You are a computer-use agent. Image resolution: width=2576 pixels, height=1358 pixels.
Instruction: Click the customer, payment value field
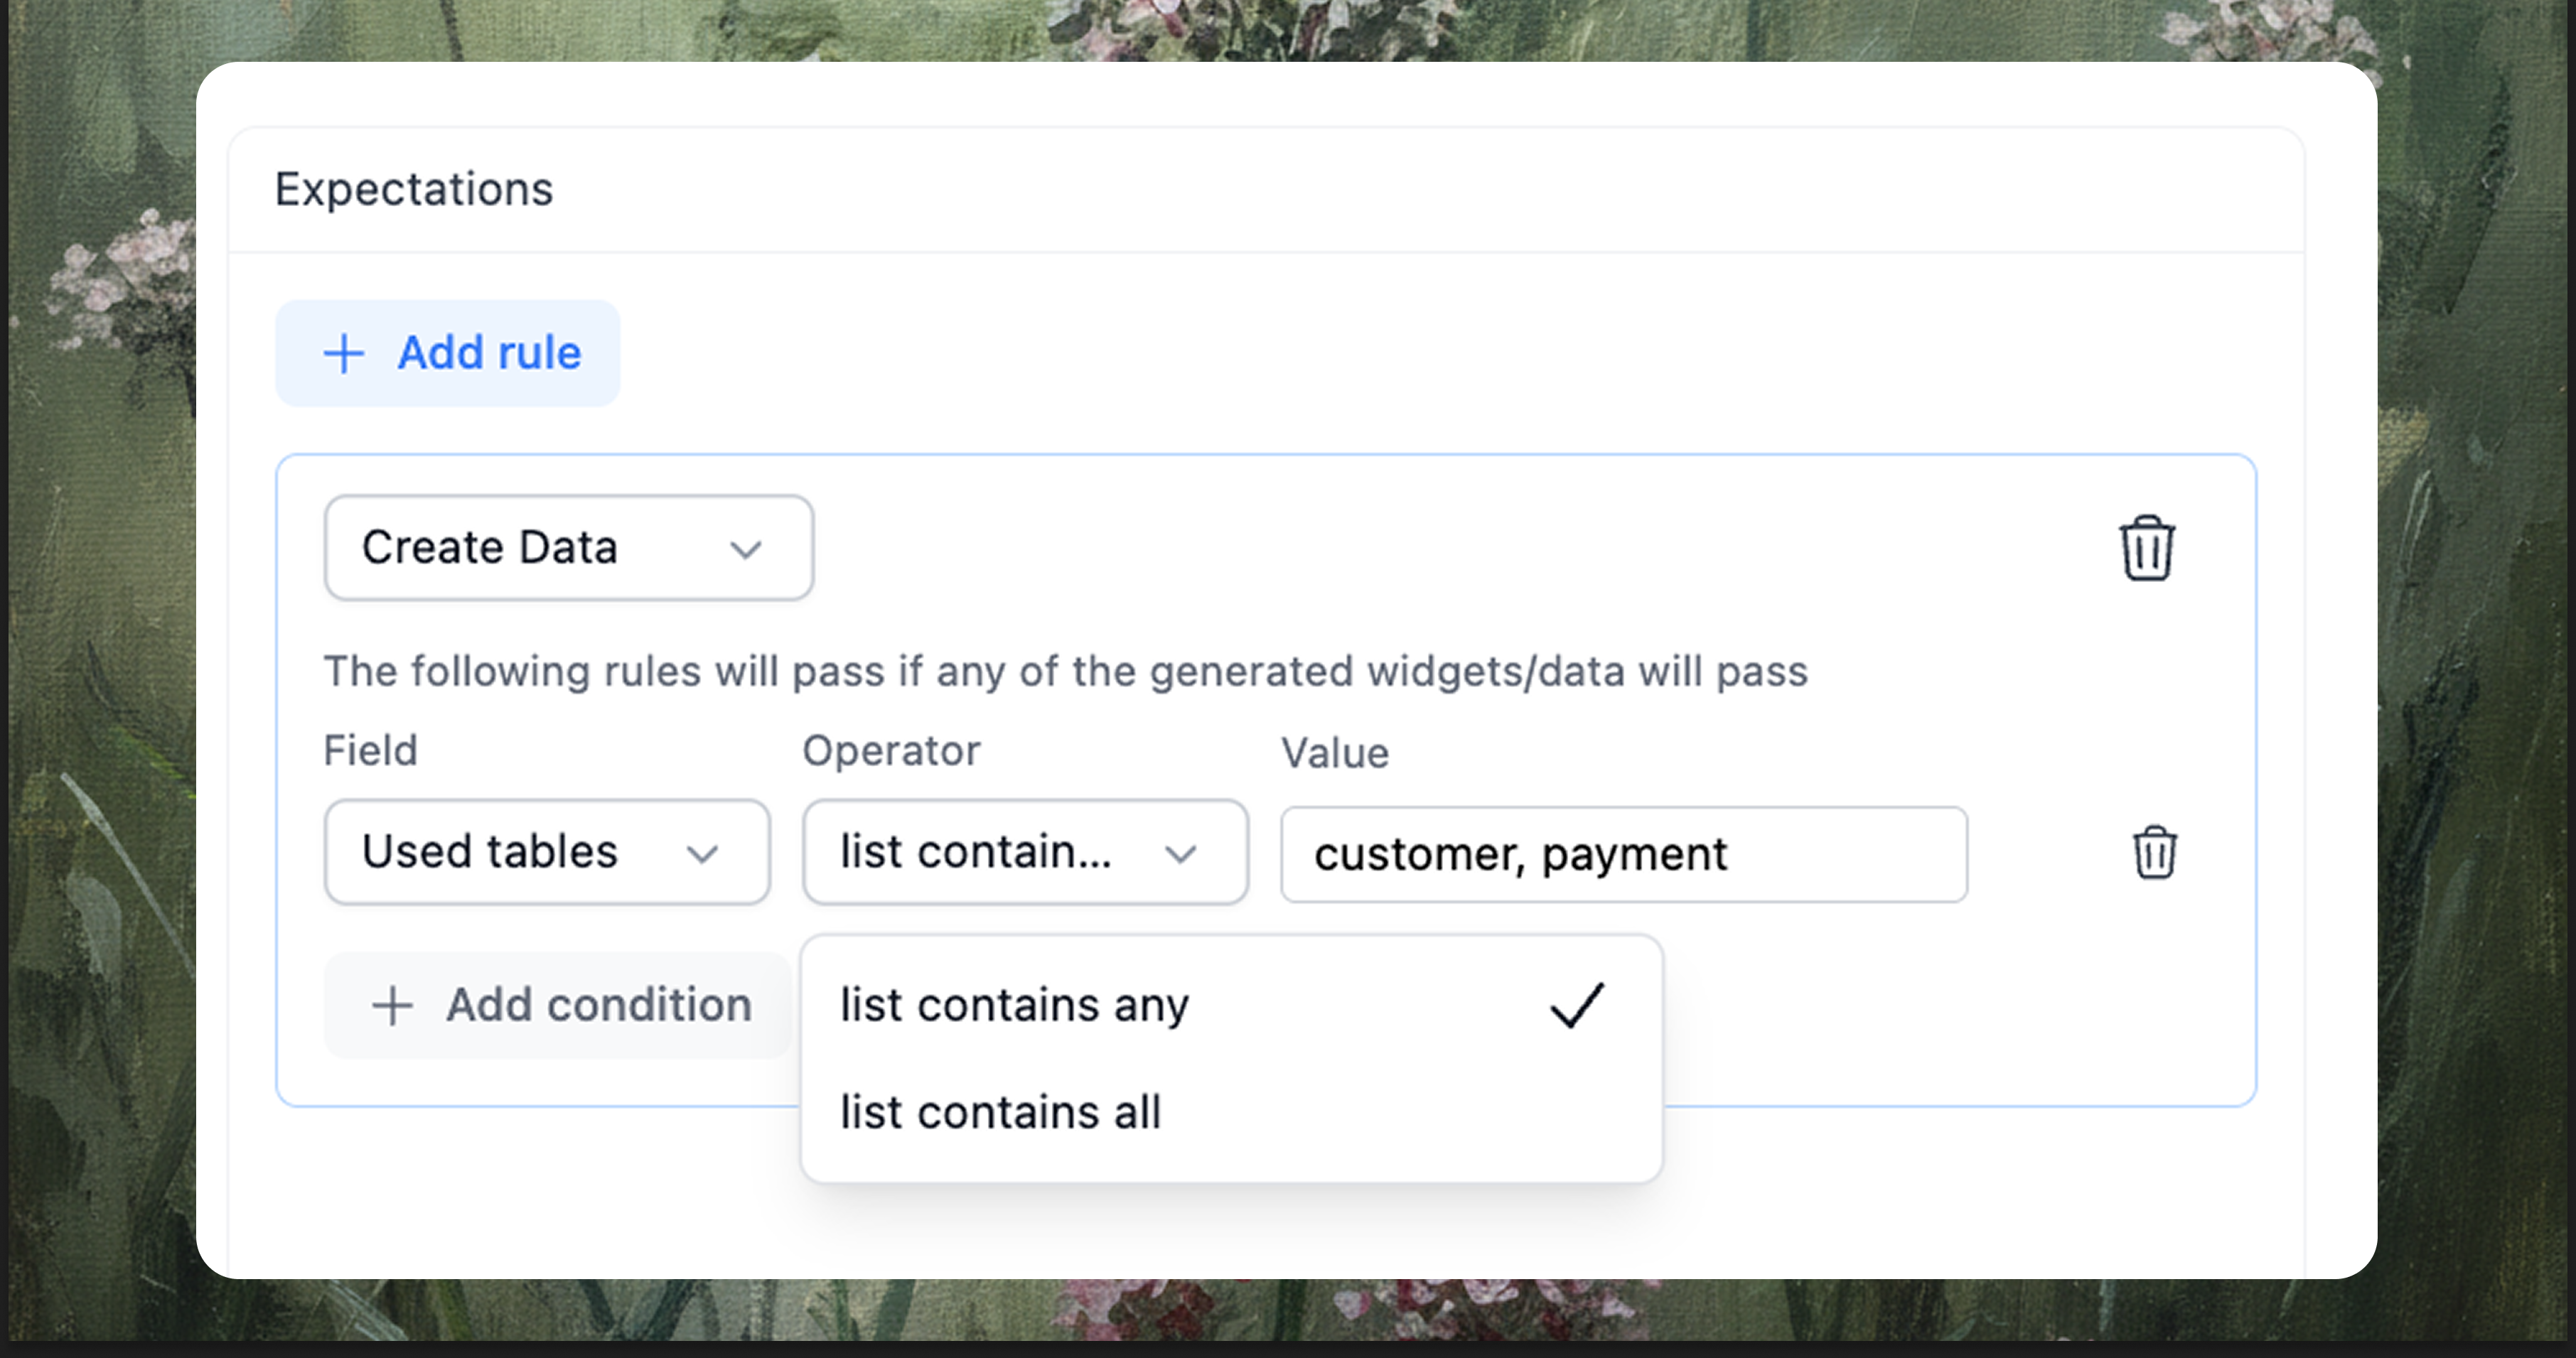coord(1623,855)
